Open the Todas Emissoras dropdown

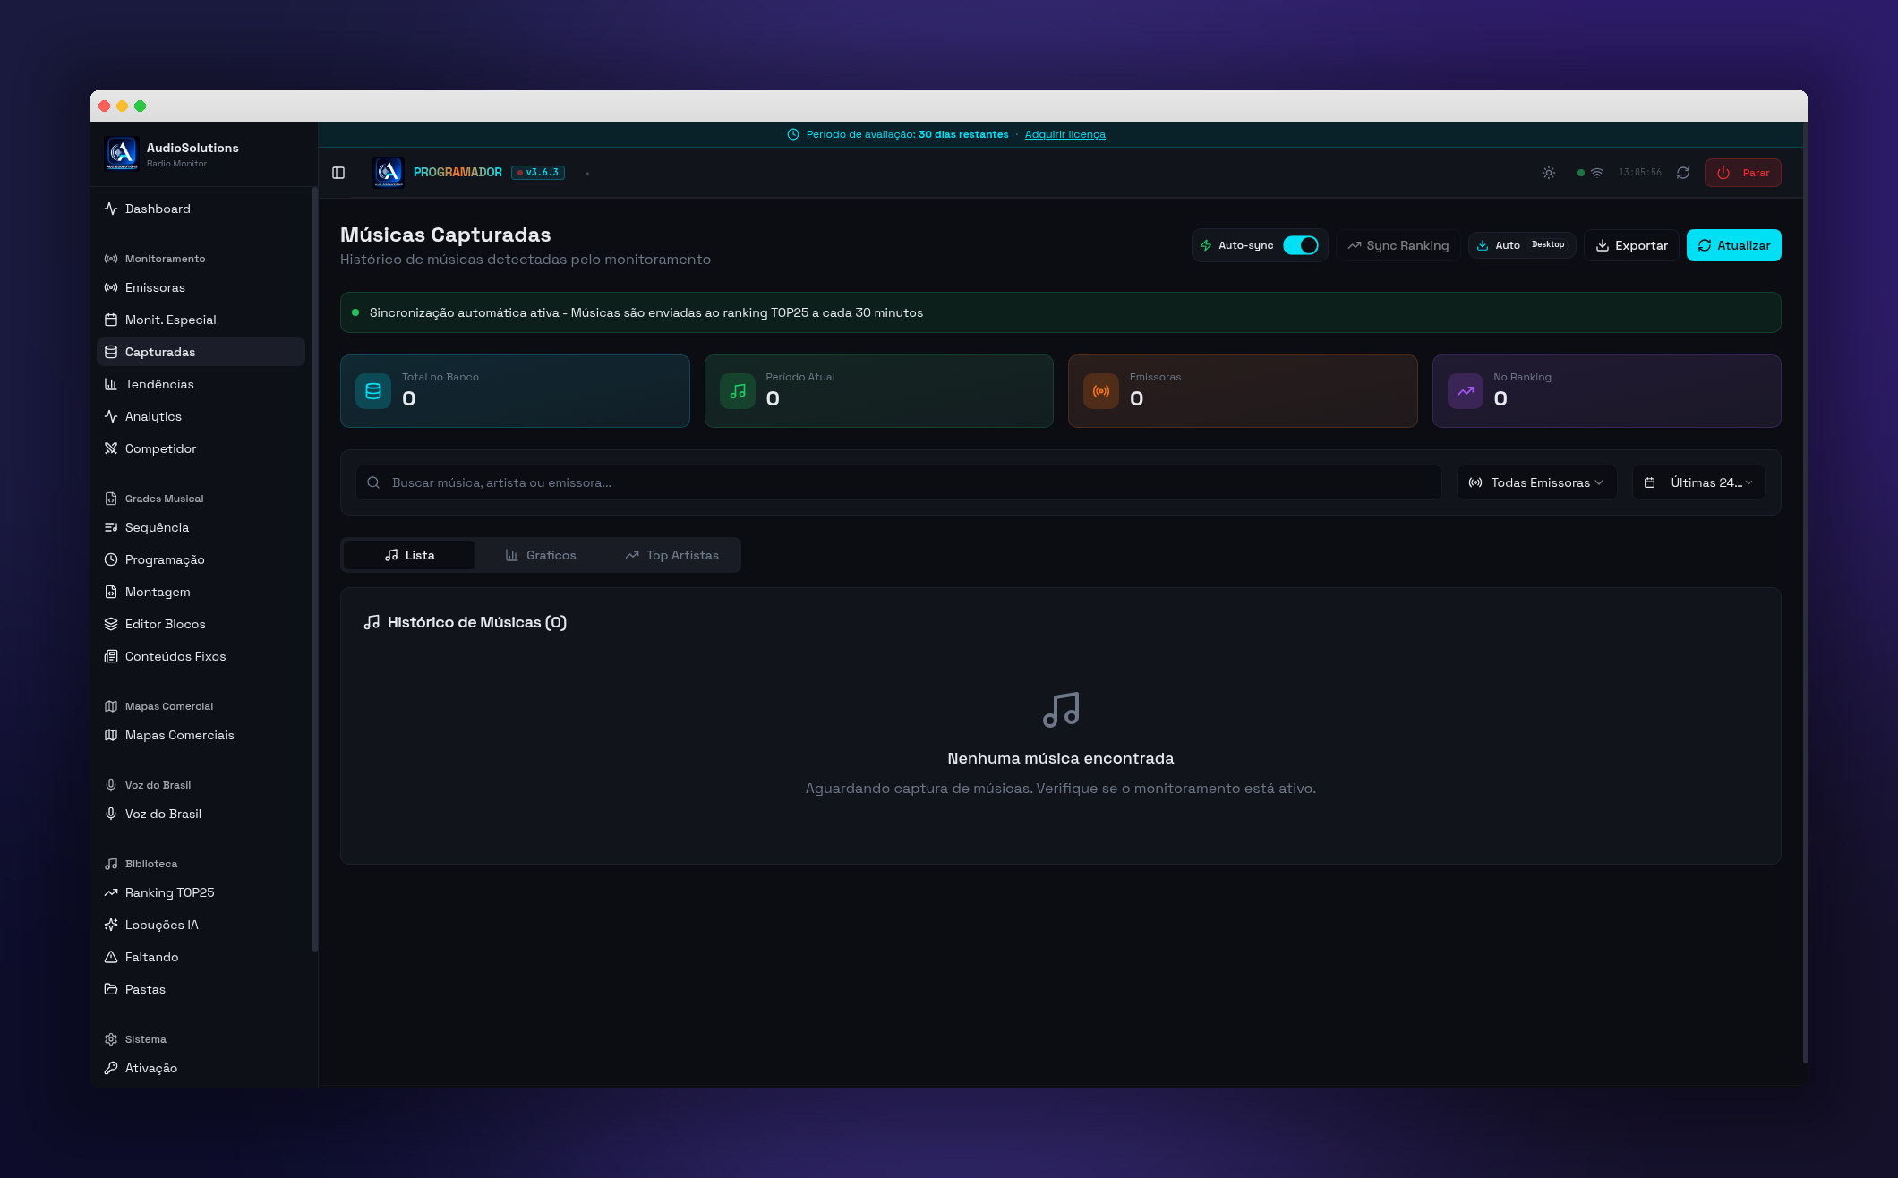tap(1536, 482)
